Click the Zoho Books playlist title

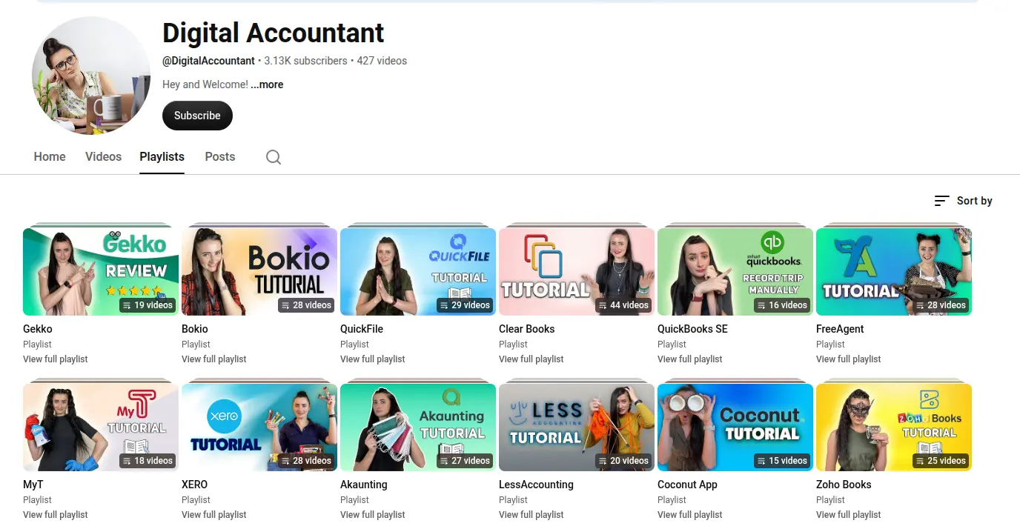(x=844, y=485)
